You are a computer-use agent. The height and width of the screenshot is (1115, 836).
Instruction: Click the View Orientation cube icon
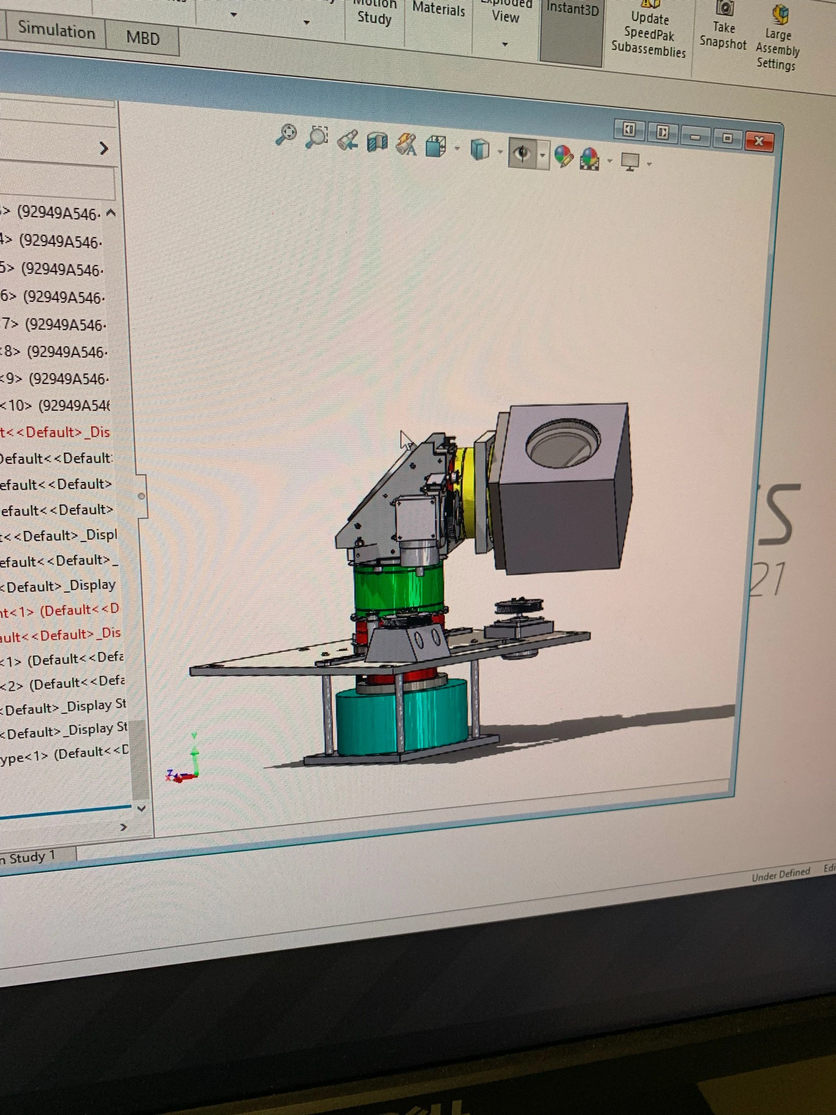tap(435, 146)
